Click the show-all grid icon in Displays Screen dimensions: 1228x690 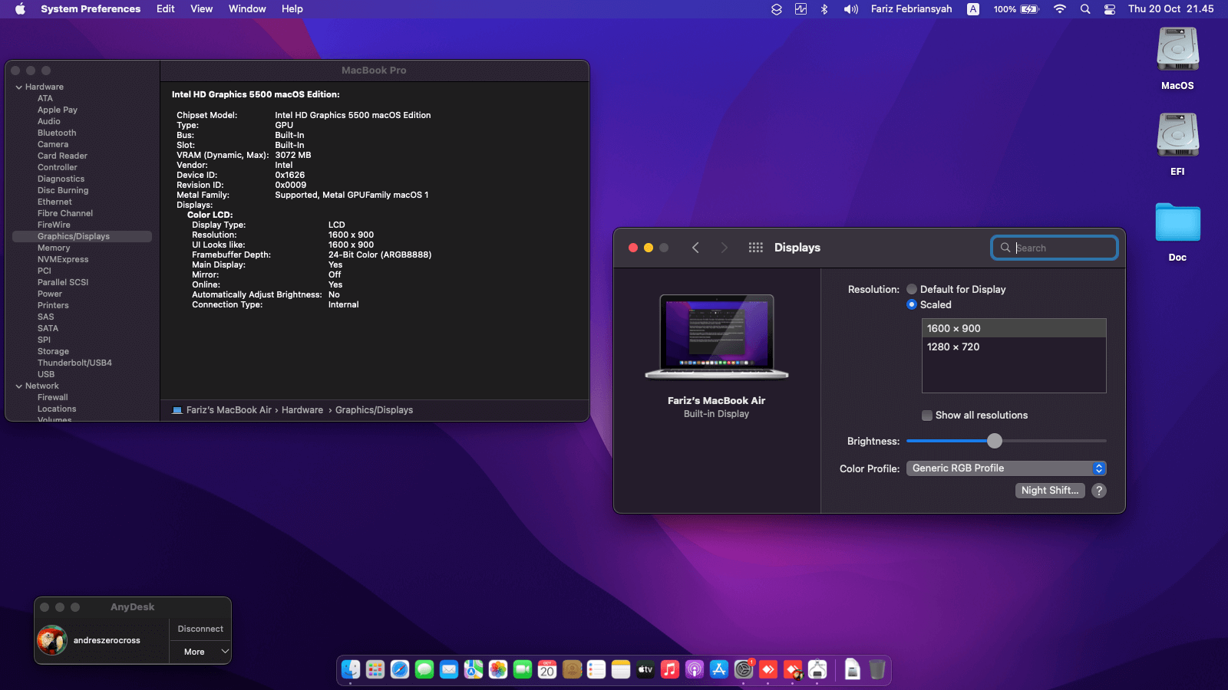tap(755, 248)
